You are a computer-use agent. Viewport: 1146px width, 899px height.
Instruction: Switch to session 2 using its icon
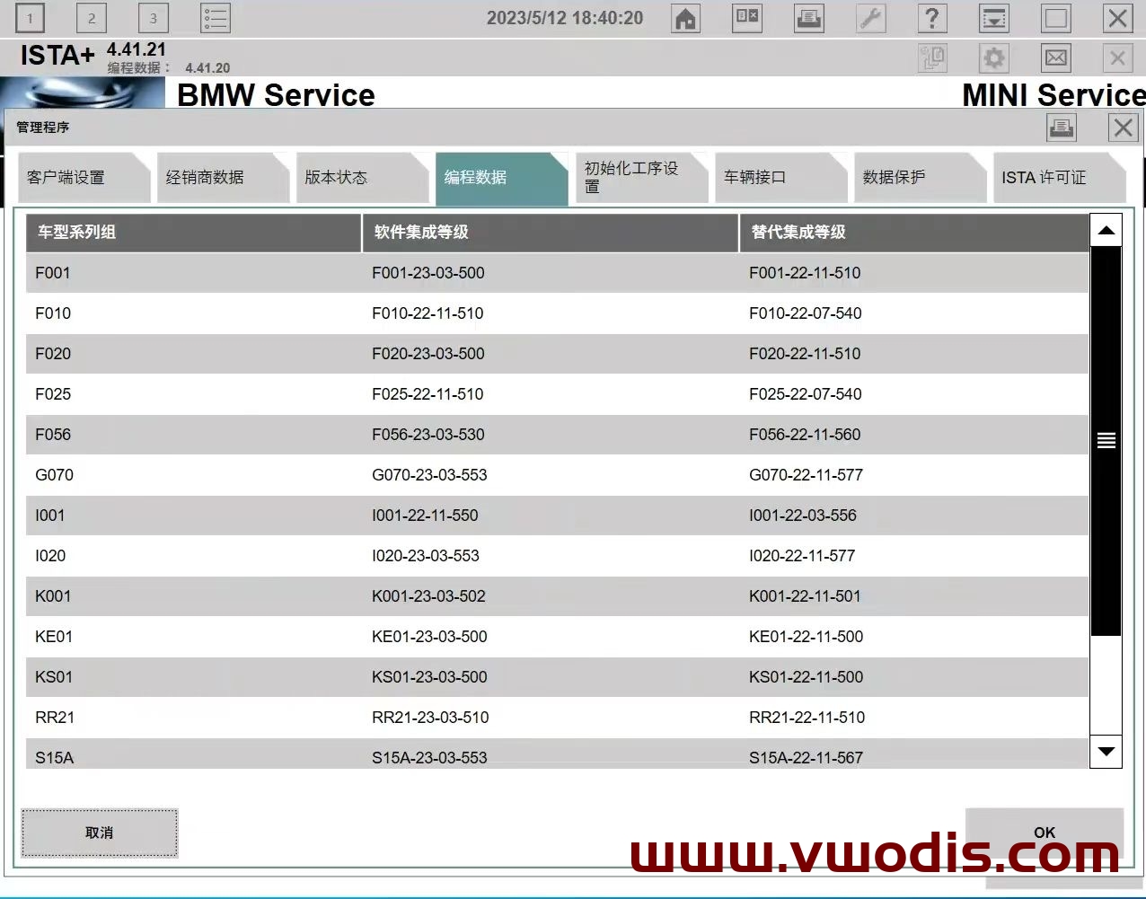click(x=92, y=17)
